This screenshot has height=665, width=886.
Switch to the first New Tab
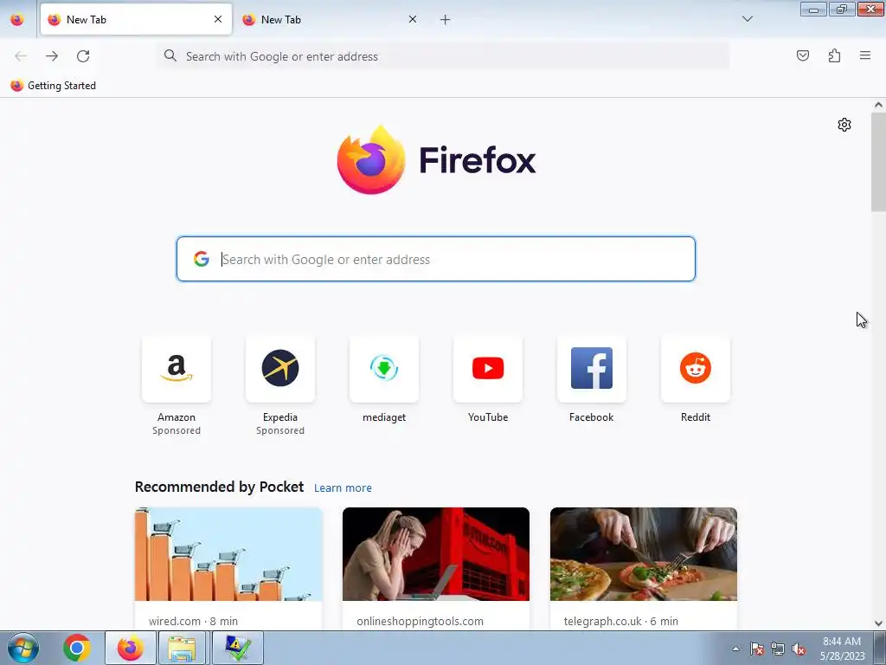click(x=136, y=19)
